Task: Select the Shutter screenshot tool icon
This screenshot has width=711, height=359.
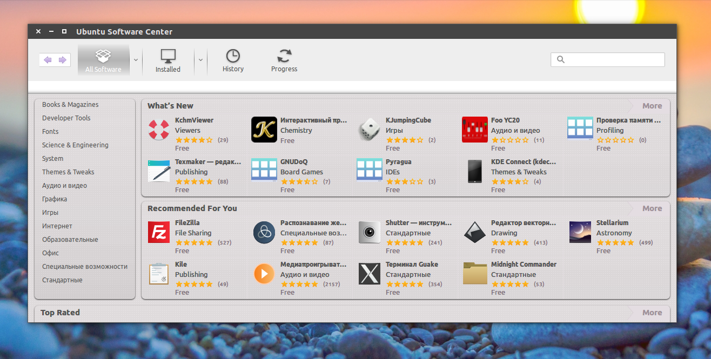Action: (x=369, y=232)
